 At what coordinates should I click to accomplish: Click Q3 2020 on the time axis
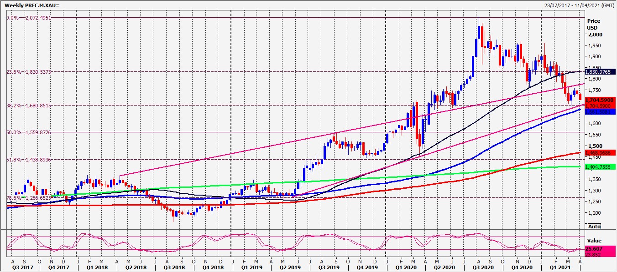coord(483,268)
